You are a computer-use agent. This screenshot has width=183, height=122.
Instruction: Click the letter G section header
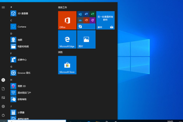(x=11, y=66)
